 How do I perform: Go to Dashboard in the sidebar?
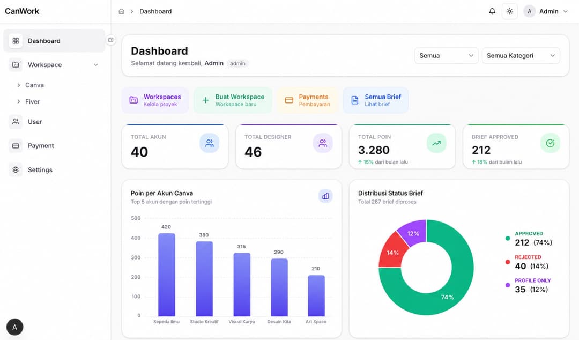coord(54,41)
